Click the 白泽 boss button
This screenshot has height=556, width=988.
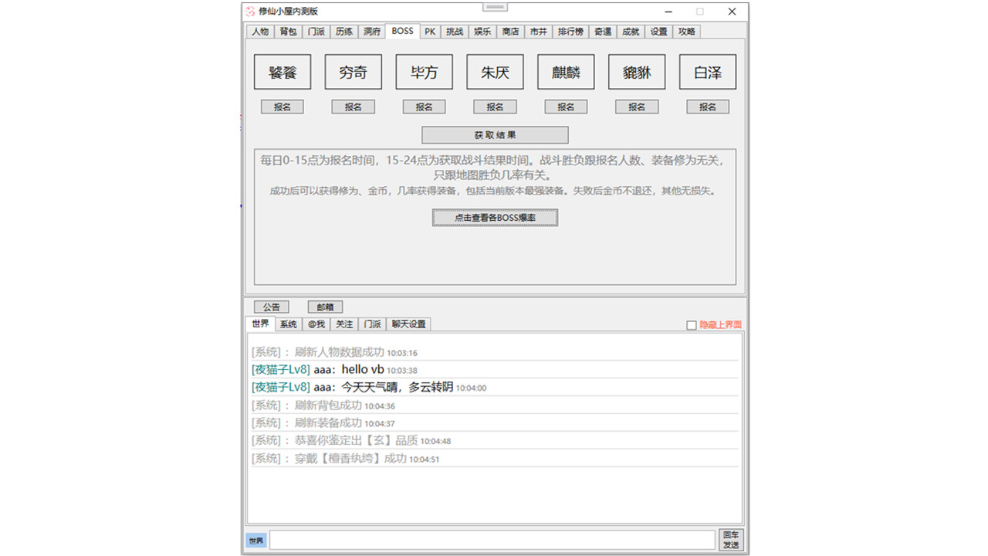707,71
